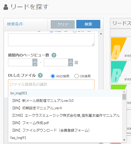131x144 pixels.
Task: Increase maximum page view count
Action: [x=71, y=61]
